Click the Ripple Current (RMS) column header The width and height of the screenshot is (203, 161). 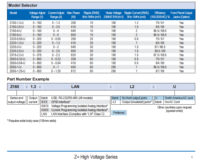pos(136,15)
